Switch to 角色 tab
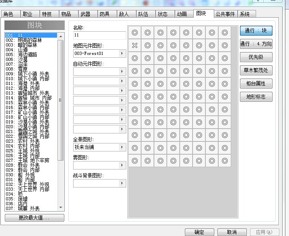This screenshot has width=289, height=236. pyautogui.click(x=10, y=14)
